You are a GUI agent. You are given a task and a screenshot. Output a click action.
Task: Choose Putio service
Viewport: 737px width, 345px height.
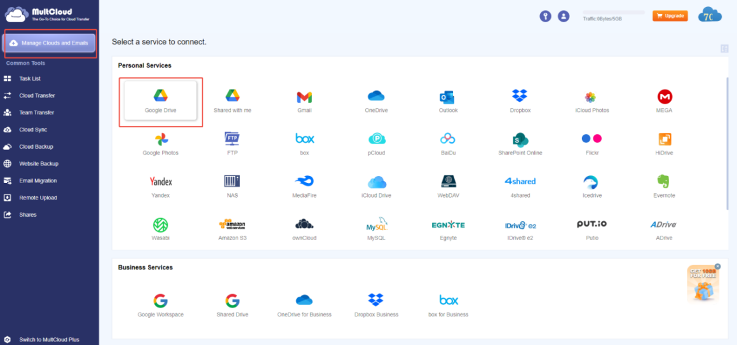click(x=592, y=229)
